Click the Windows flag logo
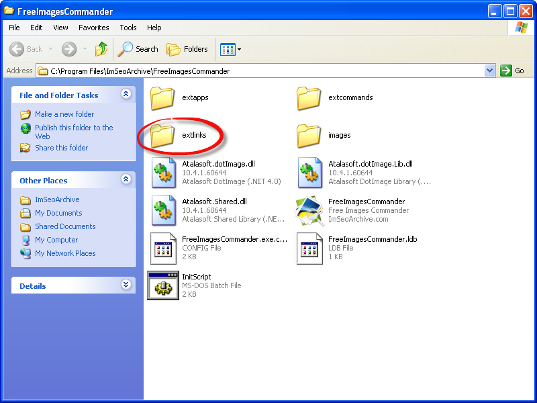 (x=522, y=28)
